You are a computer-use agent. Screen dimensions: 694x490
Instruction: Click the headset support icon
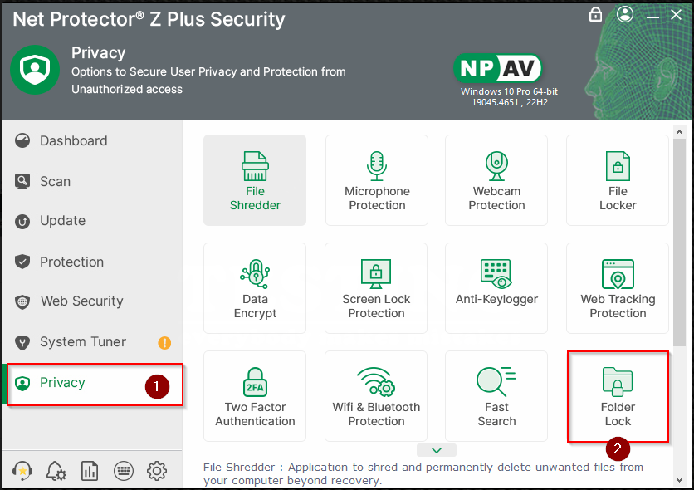(x=23, y=471)
